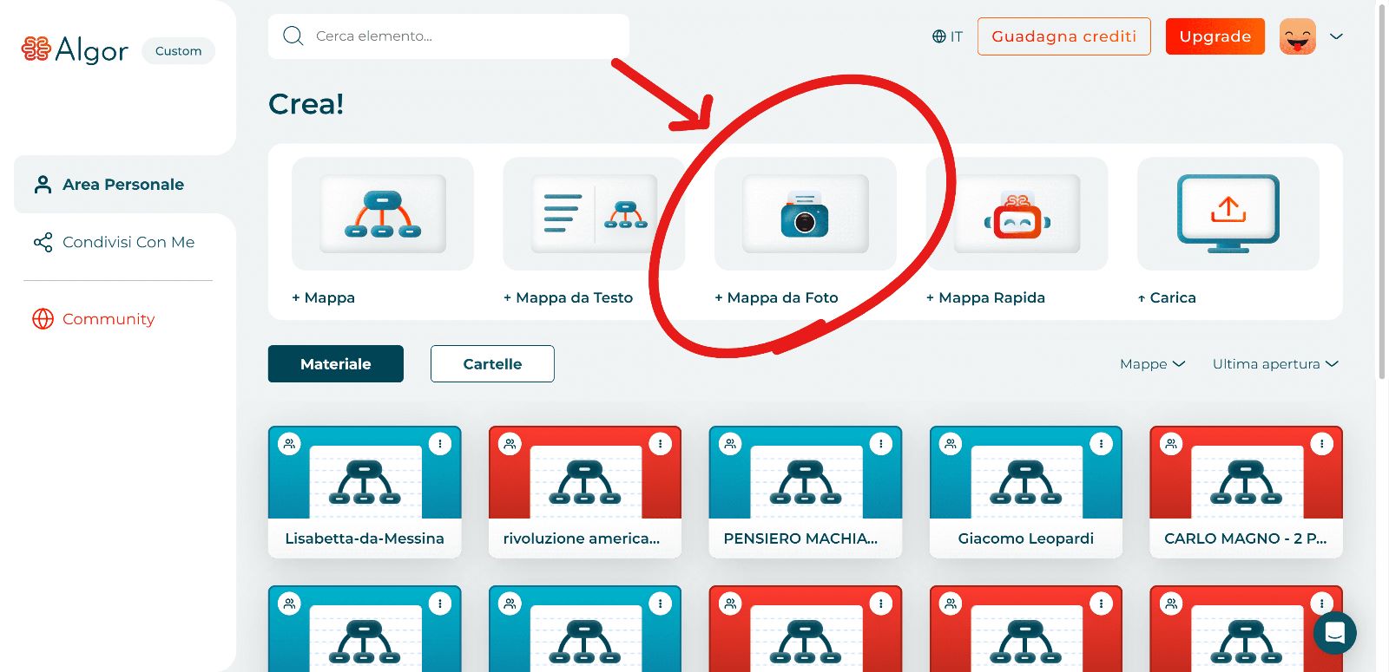1389x672 pixels.
Task: Open options menu for Giacomo Leopardi
Action: (1102, 444)
